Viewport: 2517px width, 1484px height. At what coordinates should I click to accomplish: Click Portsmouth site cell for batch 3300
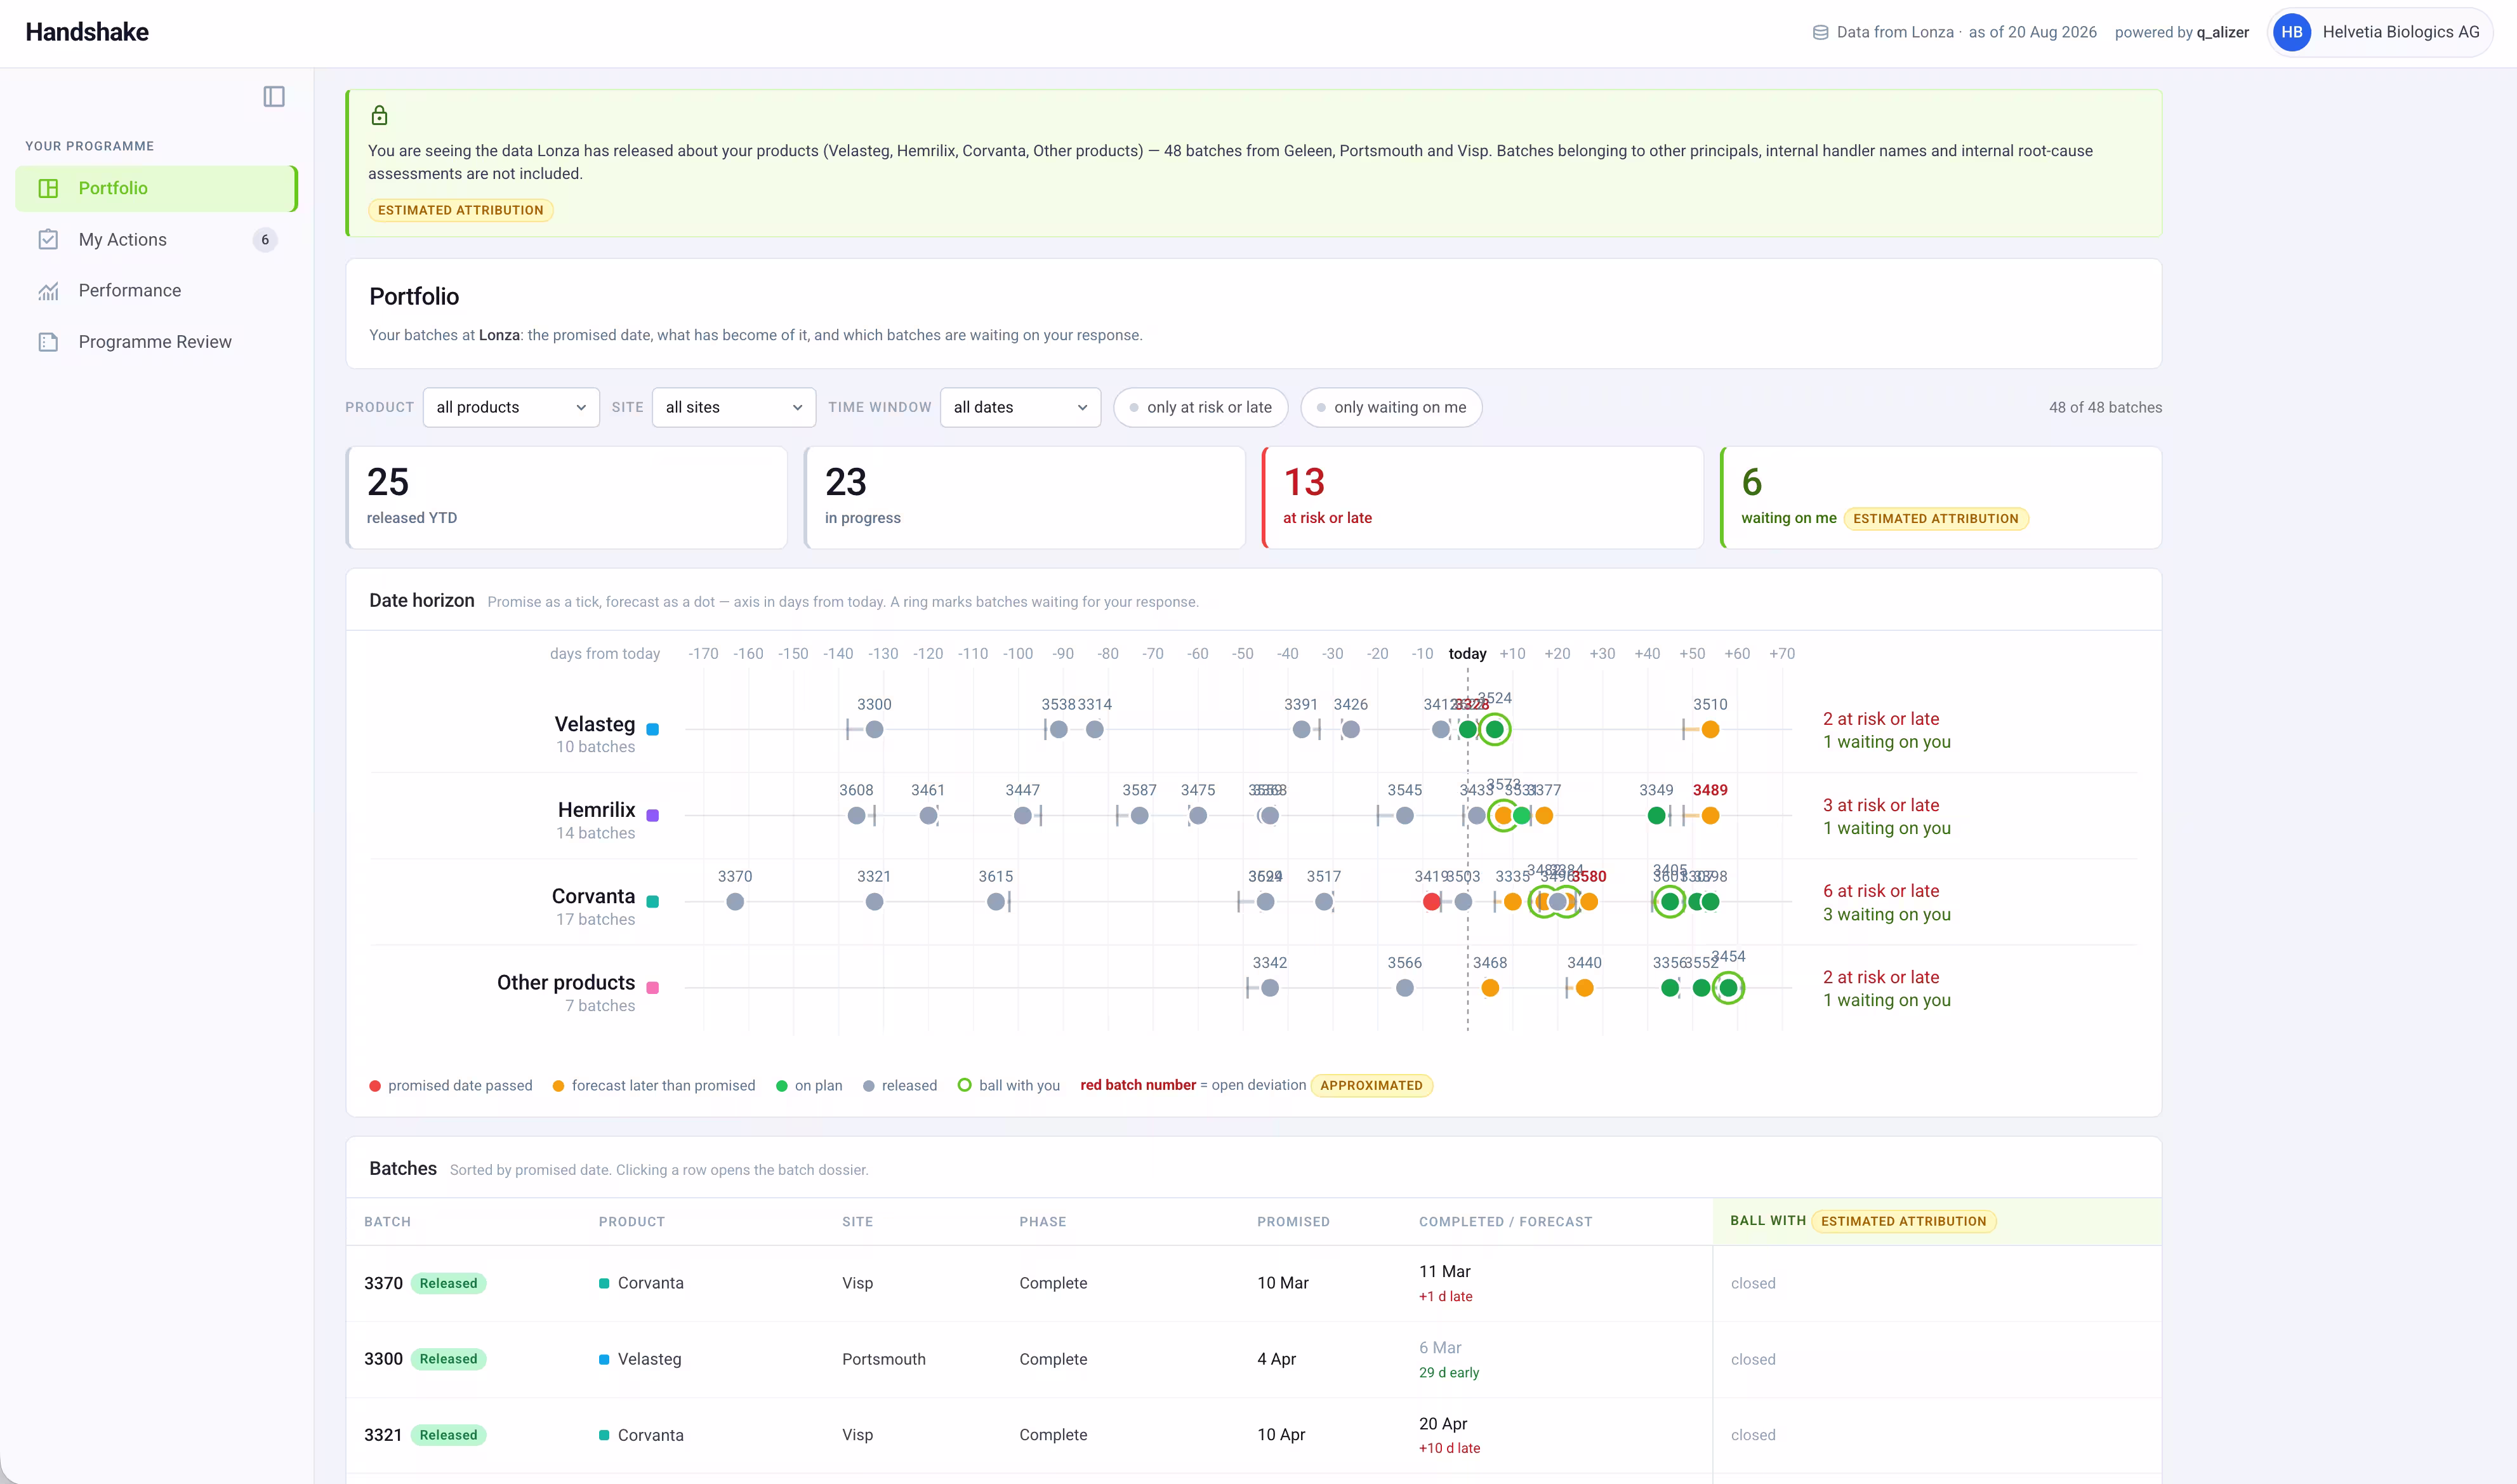pyautogui.click(x=883, y=1359)
